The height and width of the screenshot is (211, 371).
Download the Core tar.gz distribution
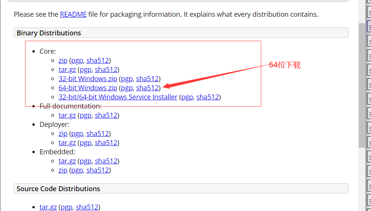[67, 70]
